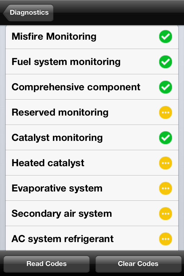Go back using the Diagnostics button
This screenshot has height=276, width=184.
[x=28, y=13]
